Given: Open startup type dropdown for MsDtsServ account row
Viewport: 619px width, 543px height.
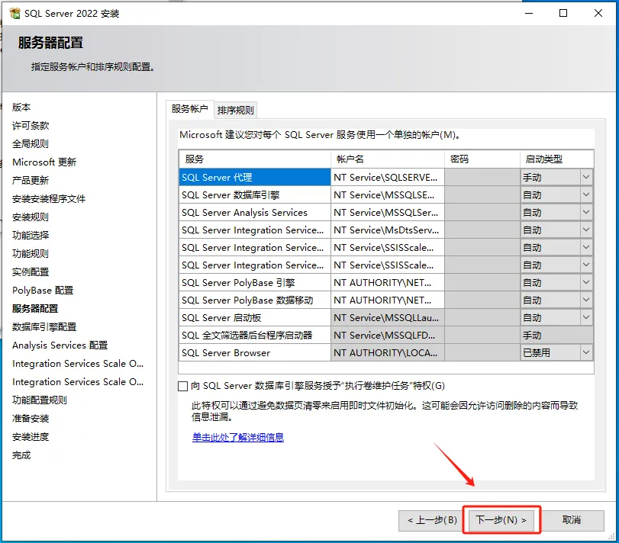Looking at the screenshot, I should coord(586,230).
